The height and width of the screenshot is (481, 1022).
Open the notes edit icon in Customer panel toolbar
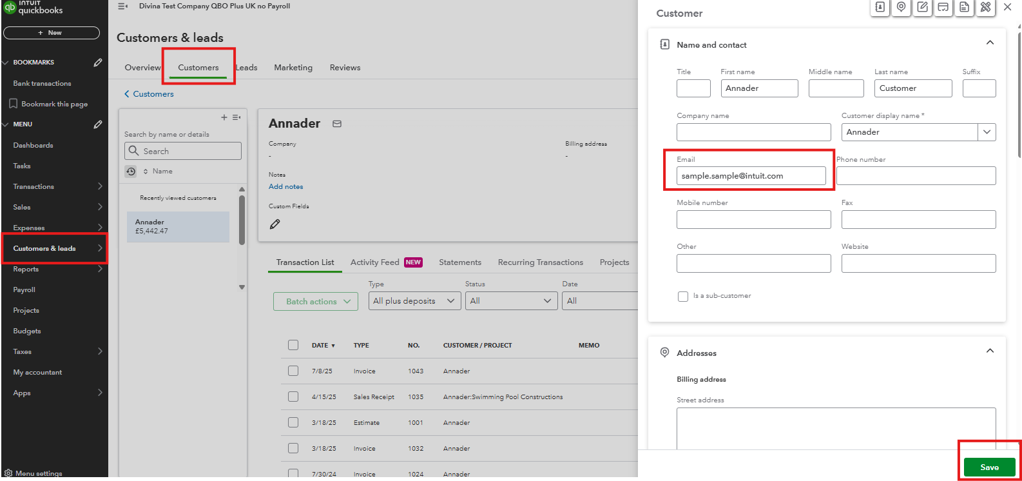(x=923, y=8)
